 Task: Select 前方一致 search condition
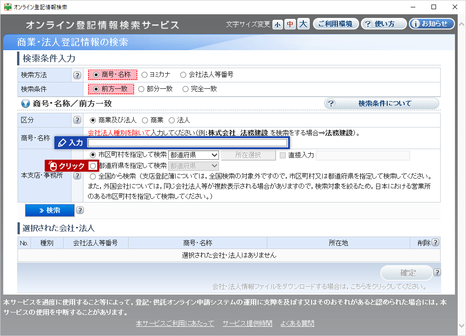96,89
